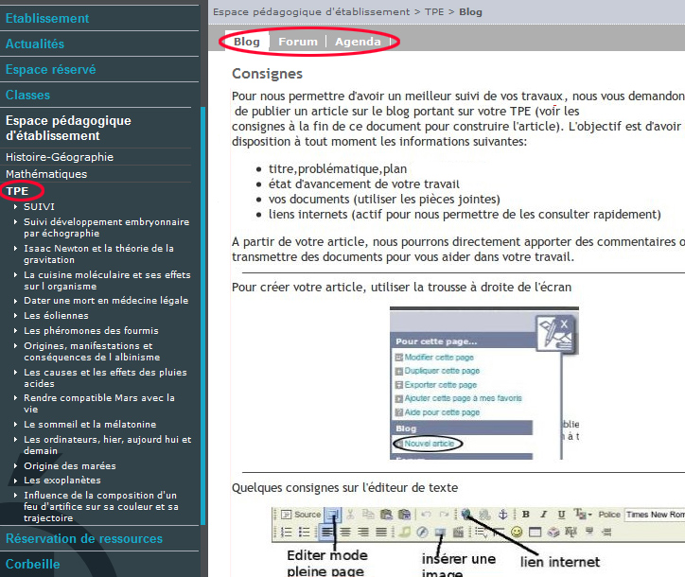685x577 pixels.
Task: Select Espace pédagogique d'établissement heading
Action: point(68,128)
